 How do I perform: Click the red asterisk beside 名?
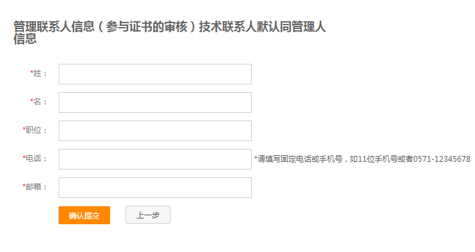coord(32,101)
